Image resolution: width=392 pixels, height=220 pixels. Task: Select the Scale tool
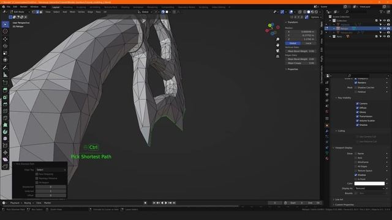[5, 53]
